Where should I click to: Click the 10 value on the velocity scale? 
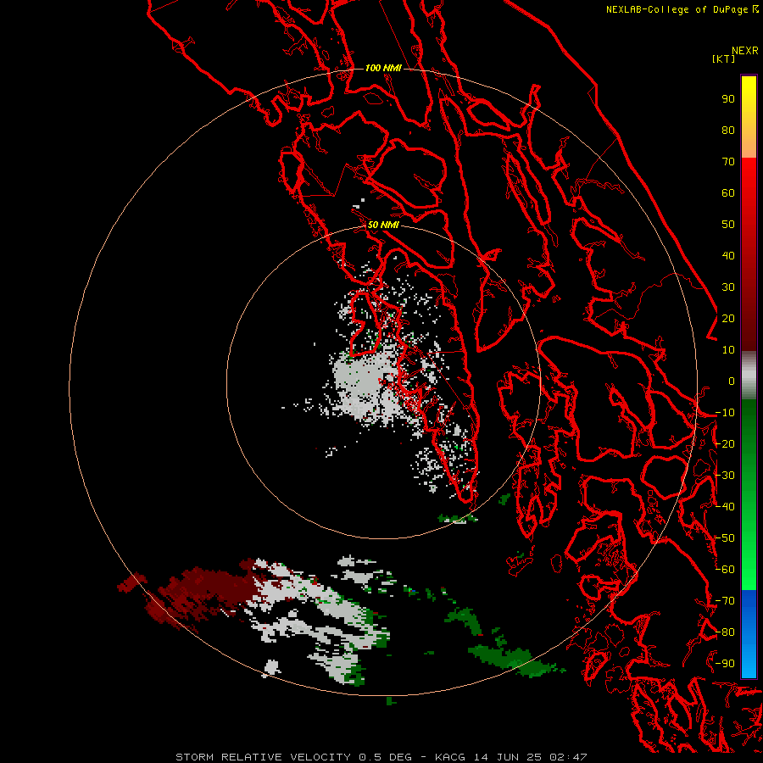728,350
